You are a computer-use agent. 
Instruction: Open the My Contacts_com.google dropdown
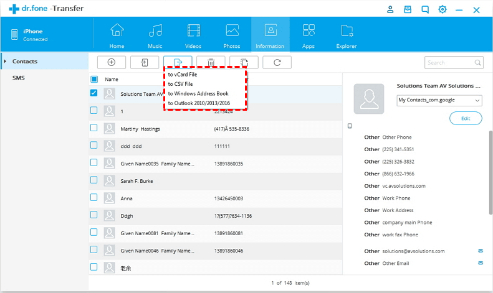439,100
